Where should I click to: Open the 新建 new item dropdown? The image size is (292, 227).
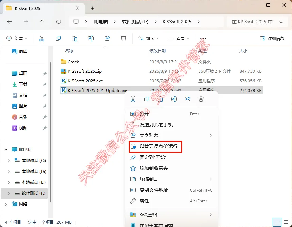coord(17,38)
